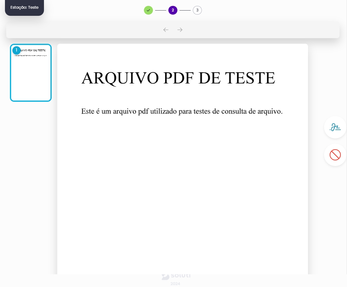
Task: Select step 3 in progress indicator
Action: 197,10
